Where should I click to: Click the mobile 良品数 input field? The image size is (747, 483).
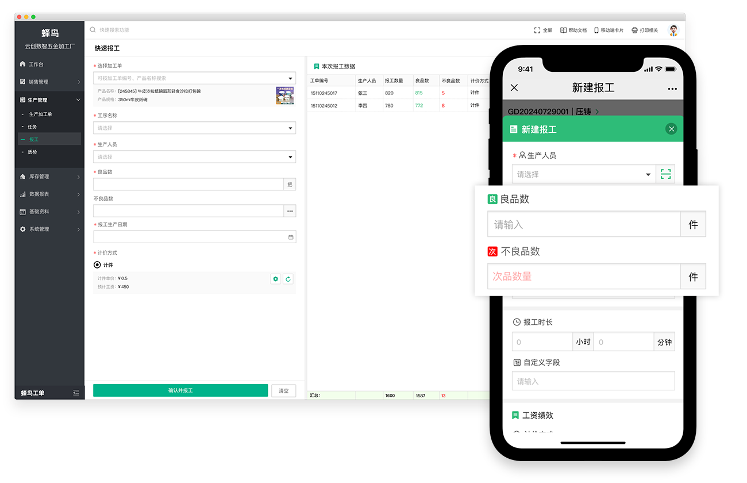click(584, 225)
